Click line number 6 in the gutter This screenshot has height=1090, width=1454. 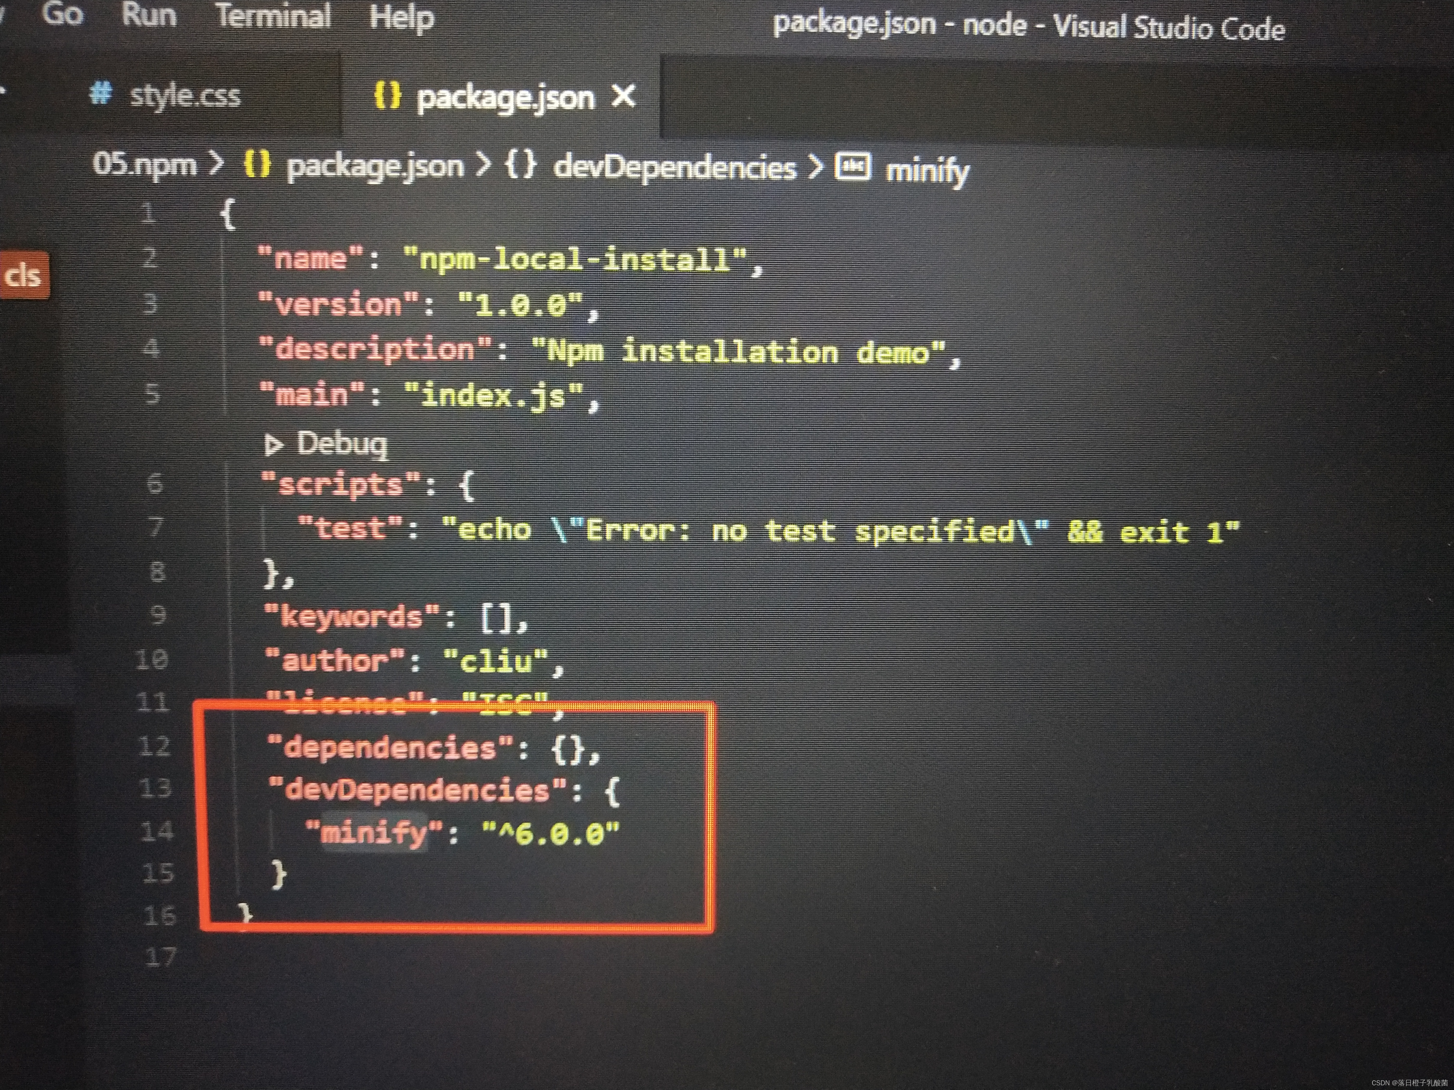click(x=155, y=484)
